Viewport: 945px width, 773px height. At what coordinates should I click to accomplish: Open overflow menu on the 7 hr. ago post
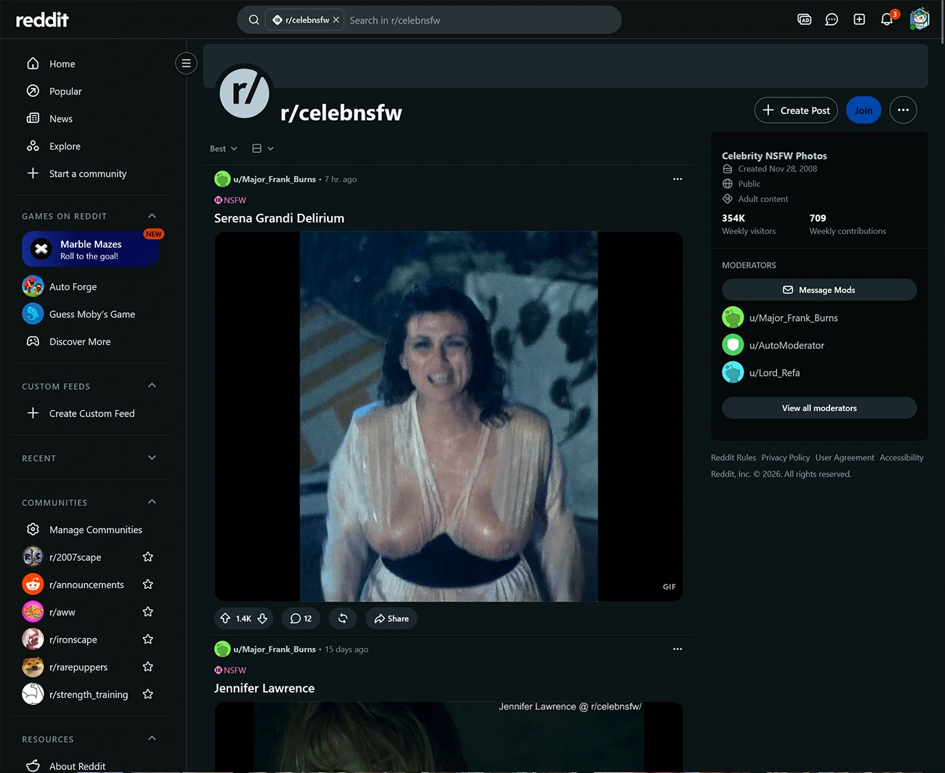(678, 179)
